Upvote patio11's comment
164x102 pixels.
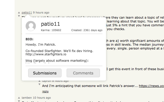pos(19,12)
